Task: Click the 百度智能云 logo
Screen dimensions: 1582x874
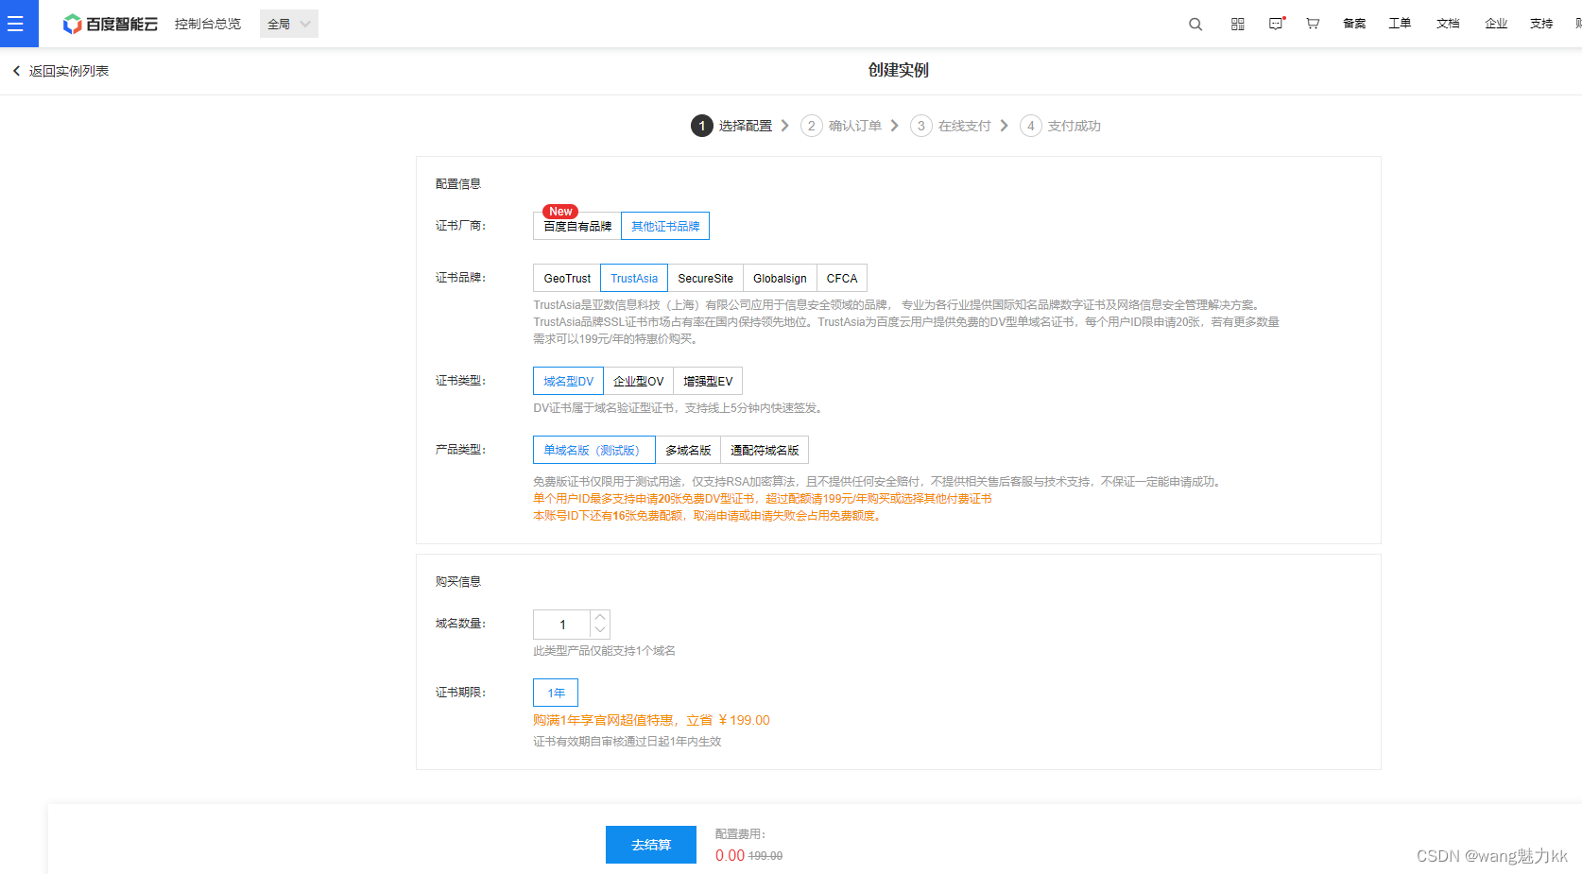Action: click(x=109, y=24)
